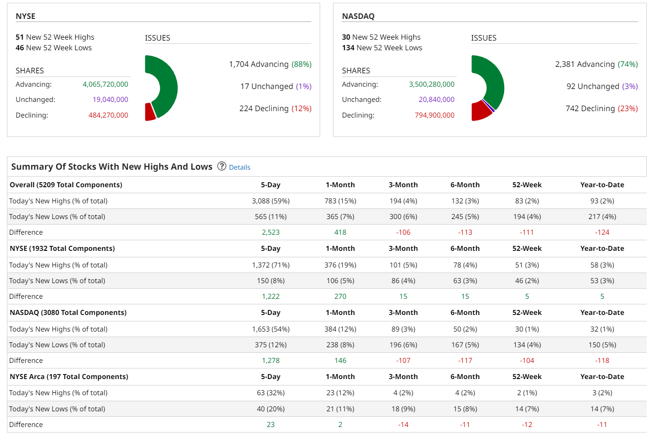Select Overall 5-Day new highs cell 3,088 (59%)
Image resolution: width=661 pixels, height=439 pixels.
coord(271,201)
